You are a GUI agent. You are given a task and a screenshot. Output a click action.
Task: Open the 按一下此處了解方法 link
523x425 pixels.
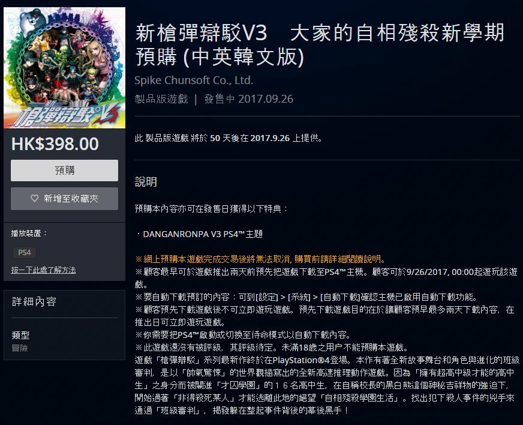[43, 270]
